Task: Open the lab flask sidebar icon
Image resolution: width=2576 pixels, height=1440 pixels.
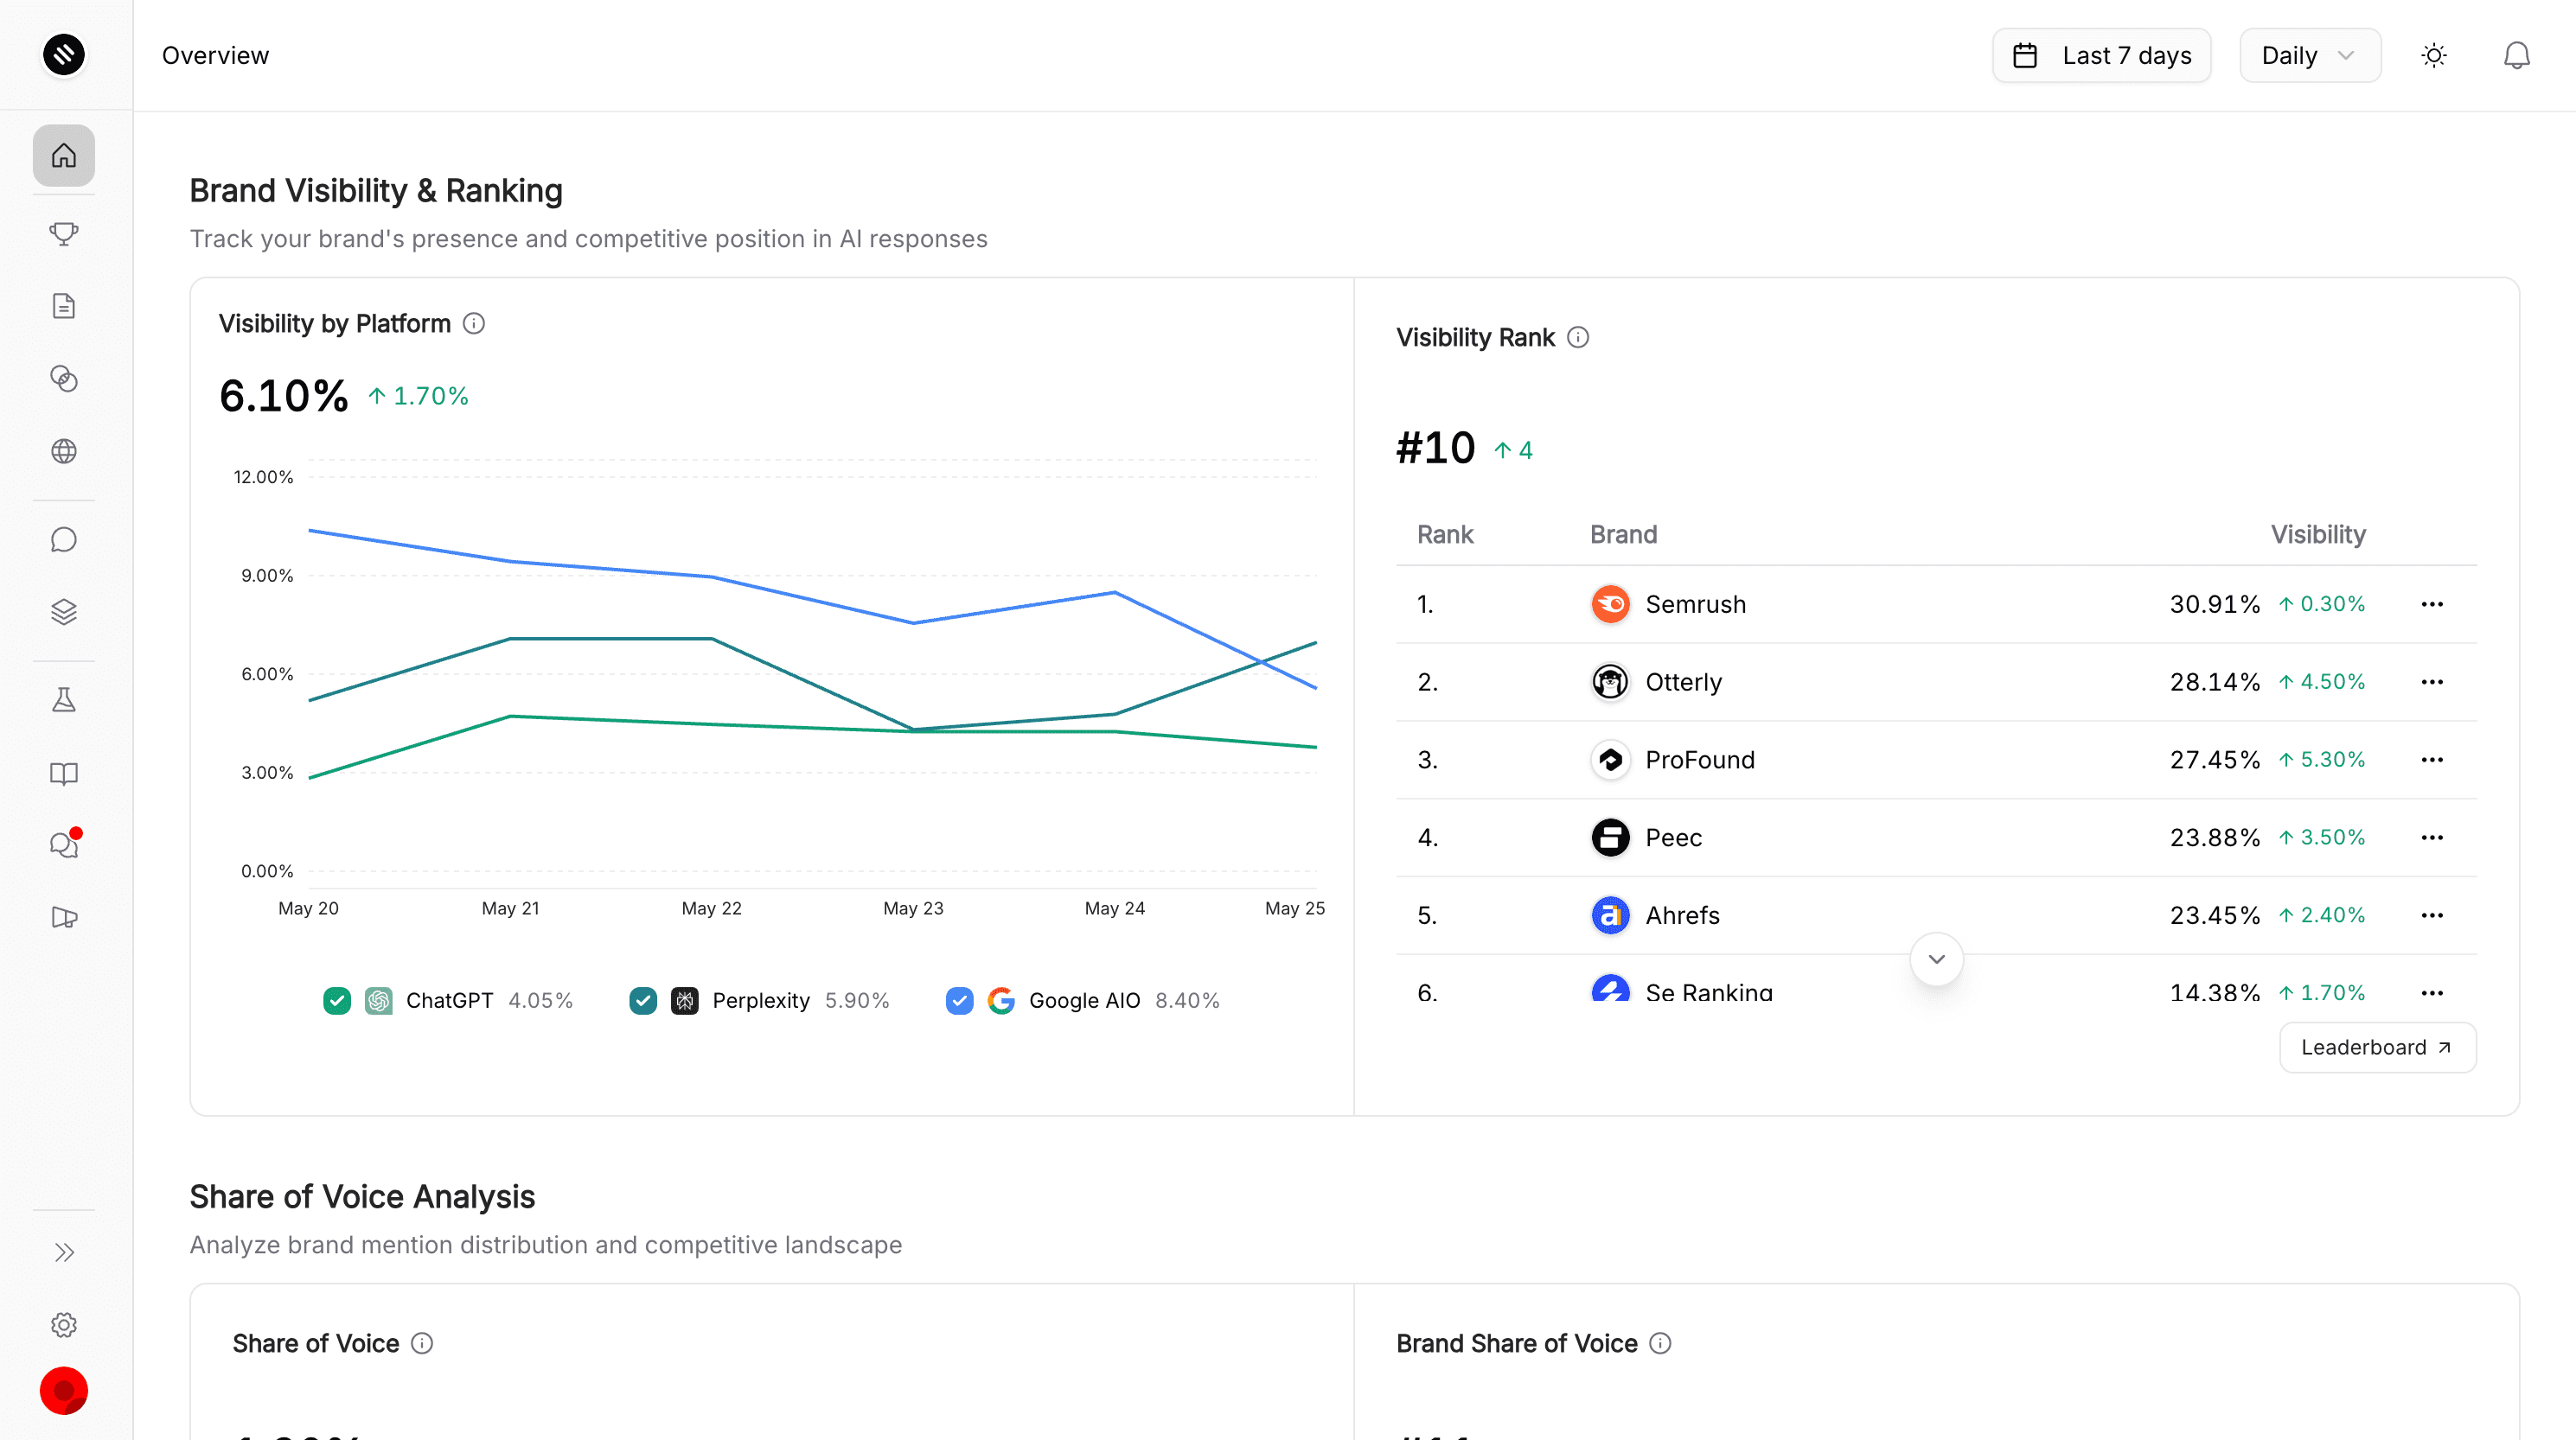Action: pos(64,699)
